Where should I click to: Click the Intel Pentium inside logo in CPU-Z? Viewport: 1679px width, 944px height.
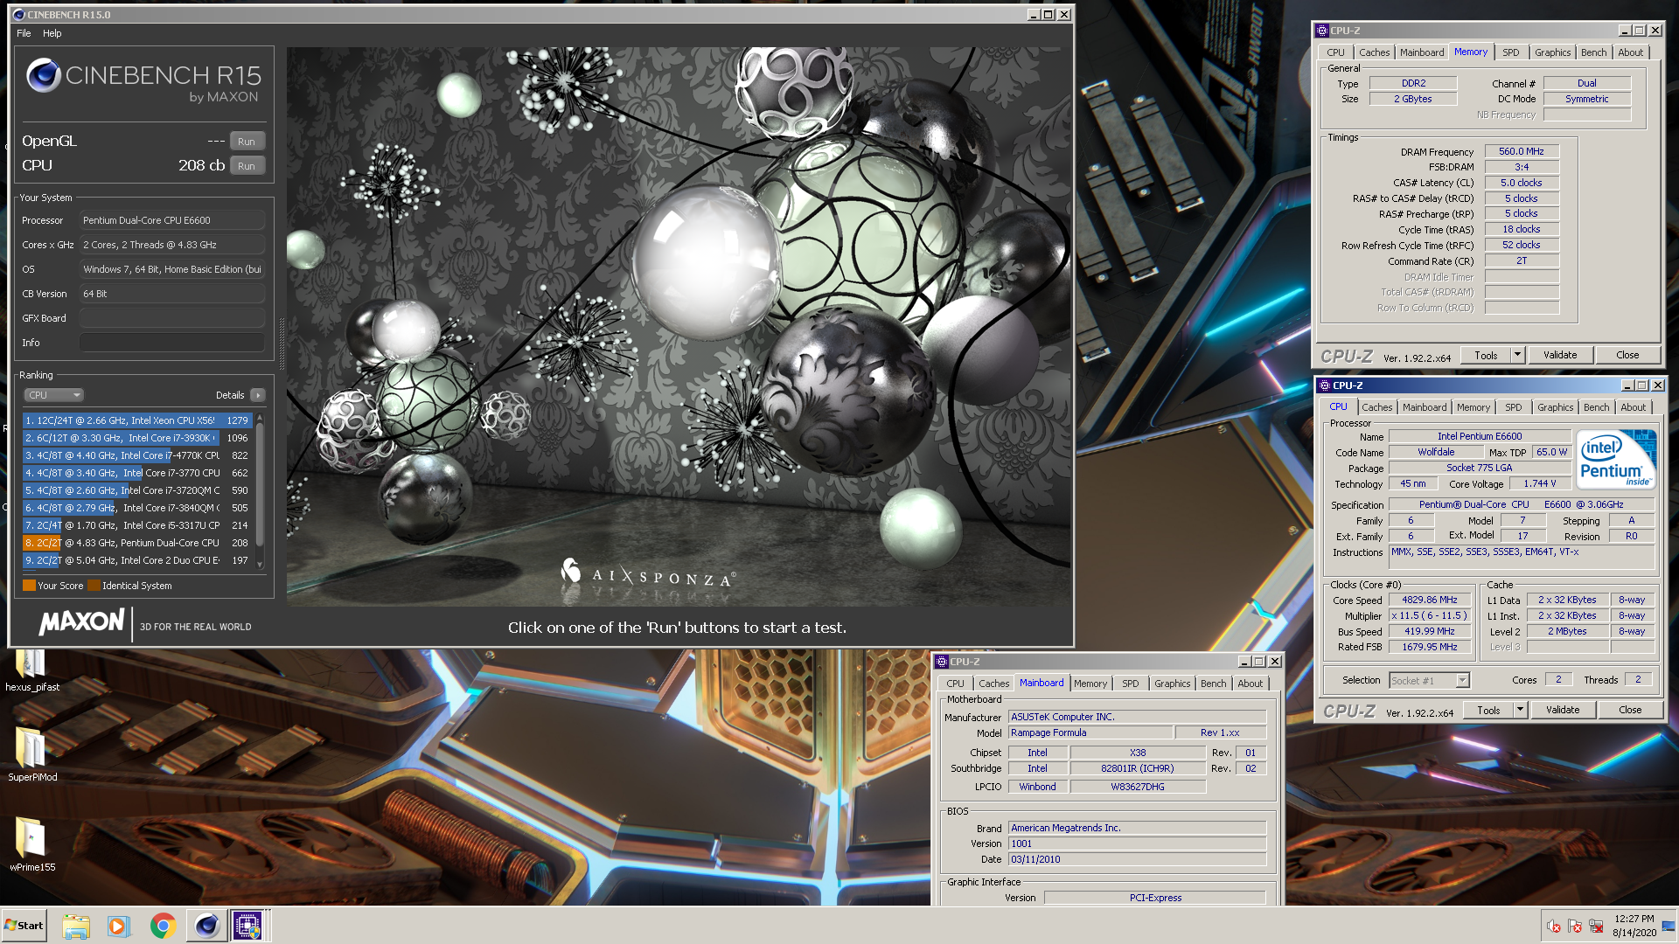pos(1614,460)
